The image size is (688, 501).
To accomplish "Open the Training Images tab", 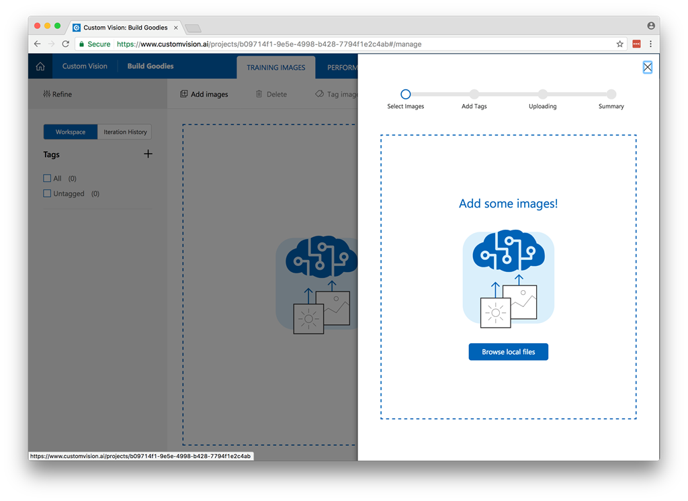I will tap(276, 67).
